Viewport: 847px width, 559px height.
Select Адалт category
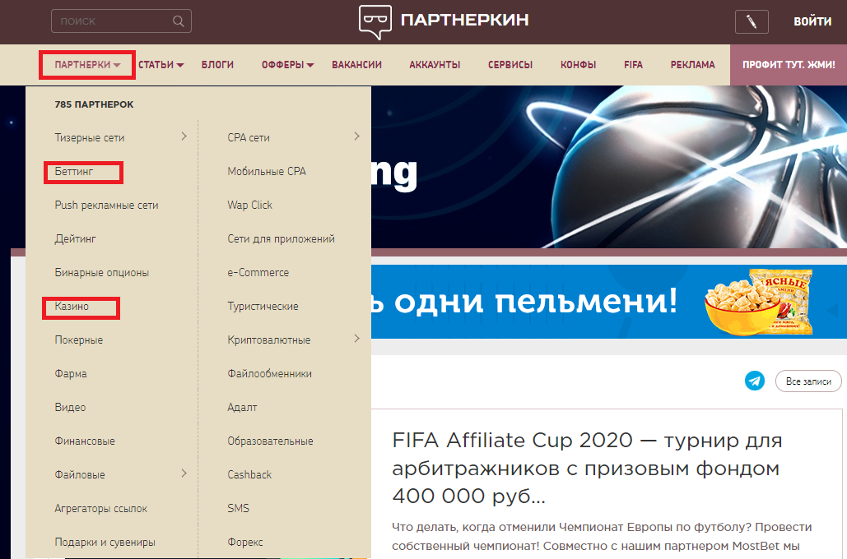click(242, 408)
